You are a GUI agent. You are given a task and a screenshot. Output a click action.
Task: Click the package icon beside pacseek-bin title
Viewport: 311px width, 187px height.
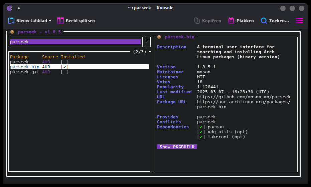coord(159,37)
